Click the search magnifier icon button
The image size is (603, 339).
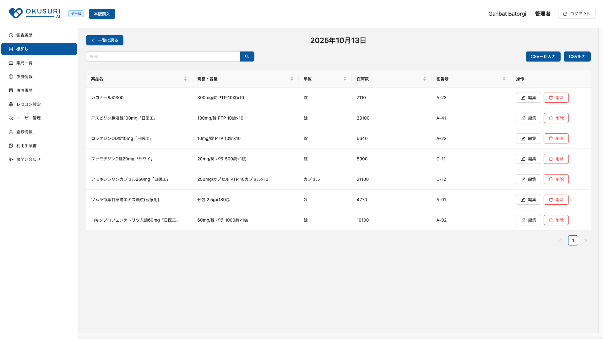pos(247,56)
